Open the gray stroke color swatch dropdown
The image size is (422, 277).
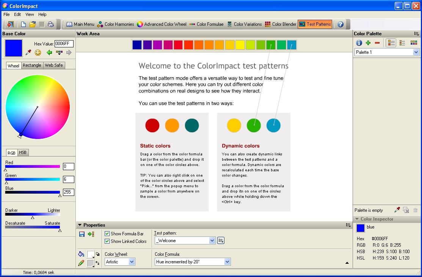(x=90, y=263)
